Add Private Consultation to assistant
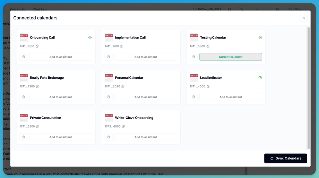Image resolution: width=319 pixels, height=178 pixels. [x=61, y=137]
